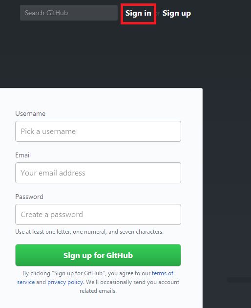Open the privacy policy link
This screenshot has height=308, width=251.
pos(65,282)
